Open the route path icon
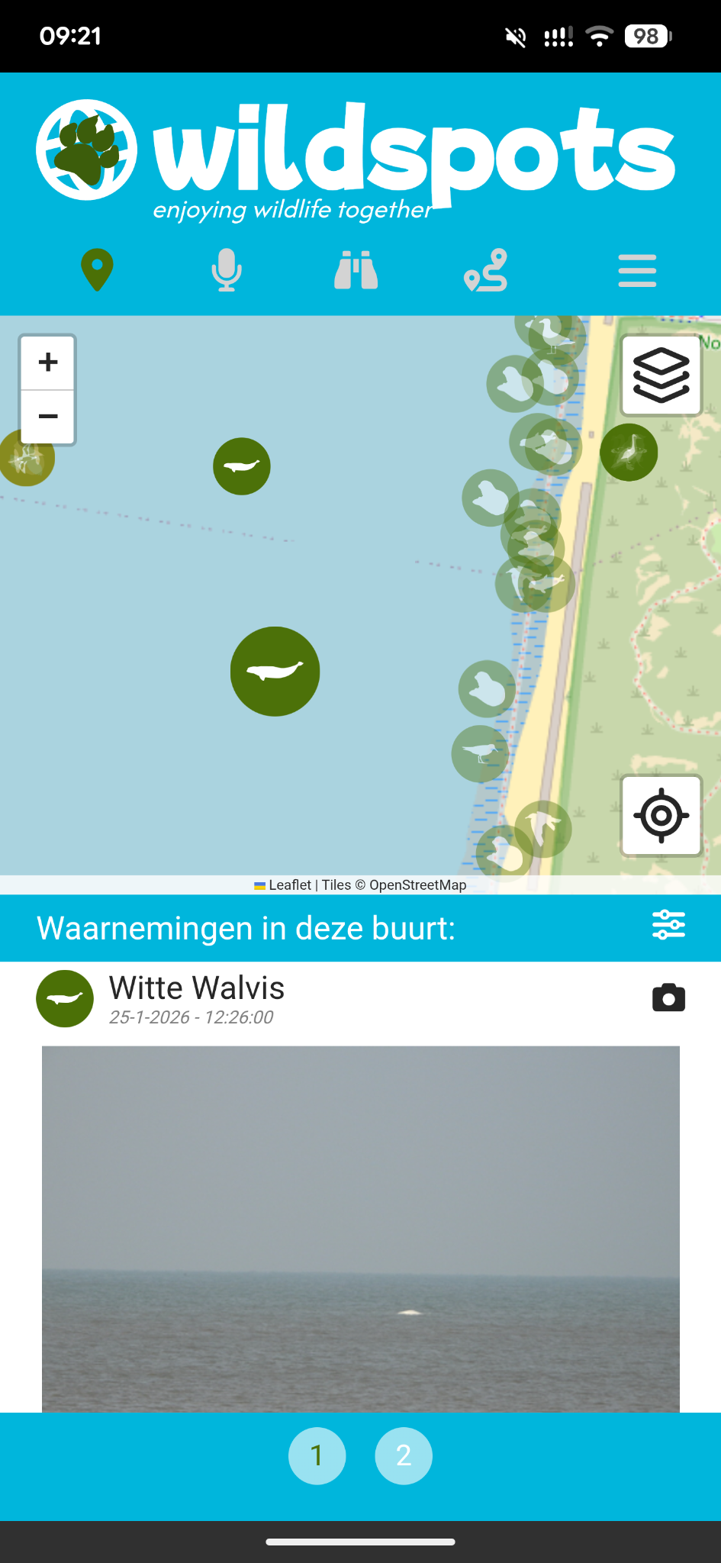The width and height of the screenshot is (721, 1563). point(486,270)
